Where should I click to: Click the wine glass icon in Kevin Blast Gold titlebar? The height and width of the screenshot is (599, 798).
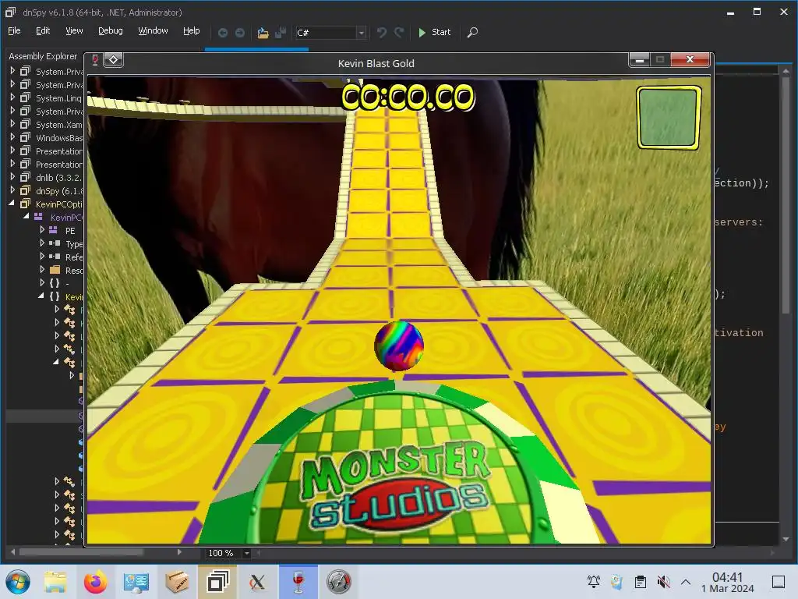[x=94, y=60]
